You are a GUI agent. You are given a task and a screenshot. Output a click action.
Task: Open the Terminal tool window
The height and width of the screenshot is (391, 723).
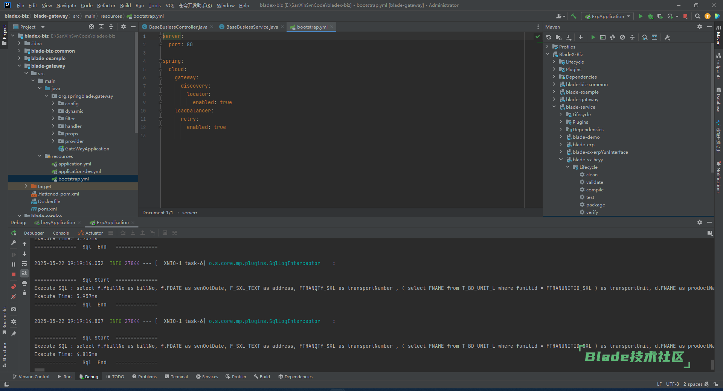pos(176,376)
